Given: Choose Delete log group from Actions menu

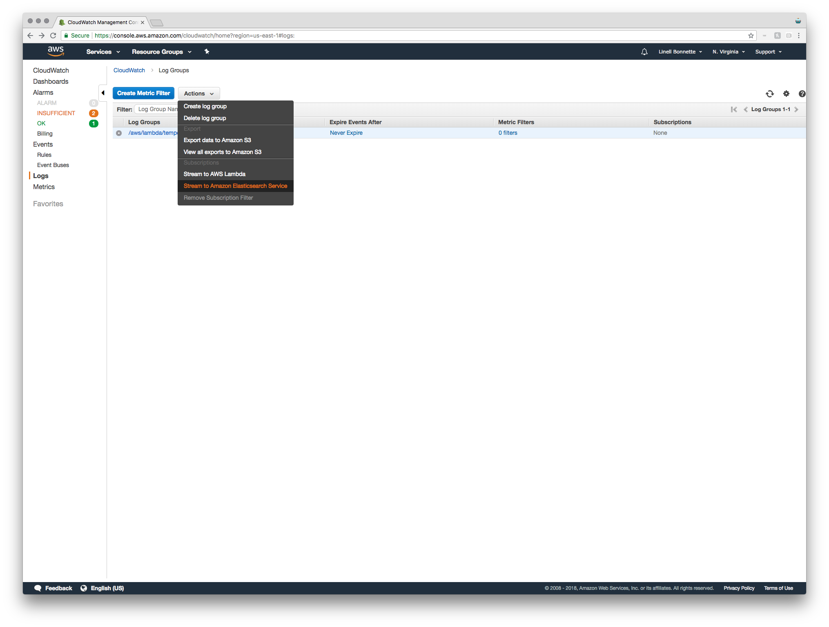Looking at the screenshot, I should 236,118.
